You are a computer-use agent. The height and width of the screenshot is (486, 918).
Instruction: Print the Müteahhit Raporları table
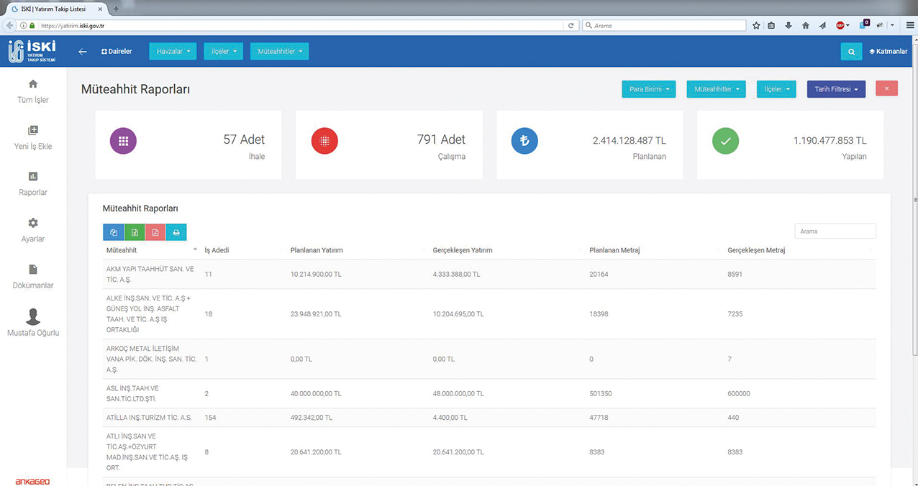[x=176, y=232]
